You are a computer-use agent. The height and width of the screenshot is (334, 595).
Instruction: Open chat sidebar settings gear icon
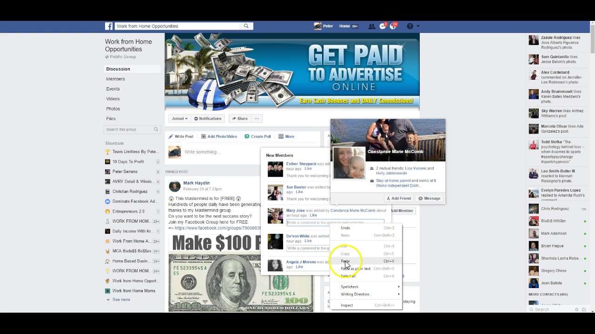(577, 309)
